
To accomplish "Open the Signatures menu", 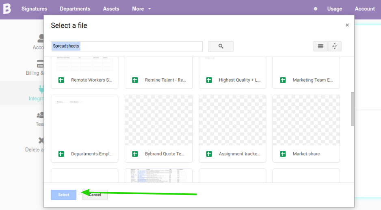I will (x=34, y=9).
